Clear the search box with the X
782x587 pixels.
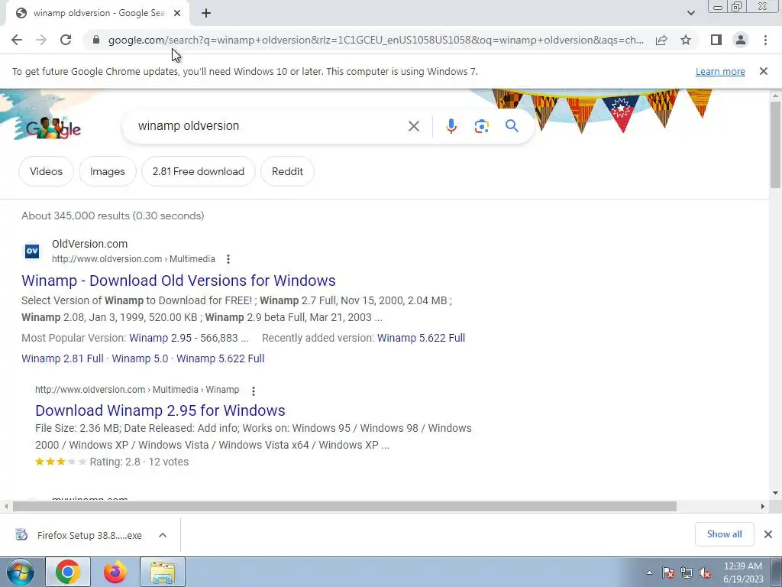click(413, 126)
